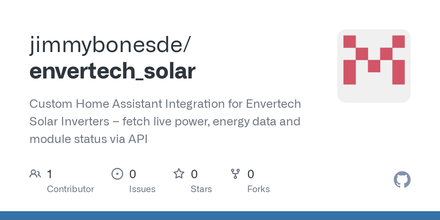Open the red pixel identicon avatar
440x220 pixels.
point(374,66)
